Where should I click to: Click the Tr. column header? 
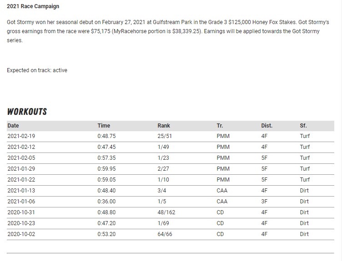point(220,126)
